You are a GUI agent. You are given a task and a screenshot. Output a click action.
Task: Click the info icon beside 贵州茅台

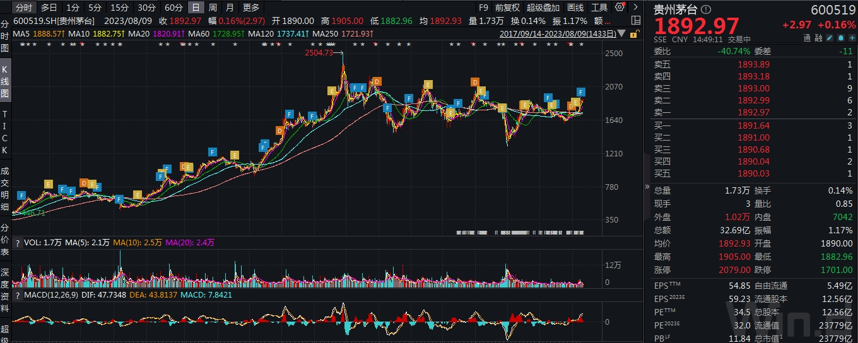705,9
